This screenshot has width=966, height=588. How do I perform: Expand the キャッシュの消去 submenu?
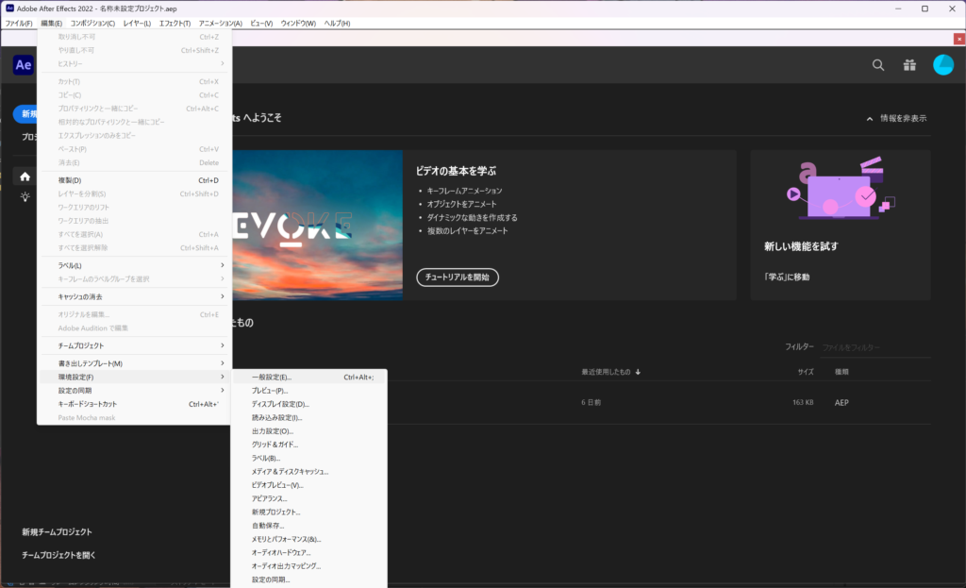(x=136, y=296)
